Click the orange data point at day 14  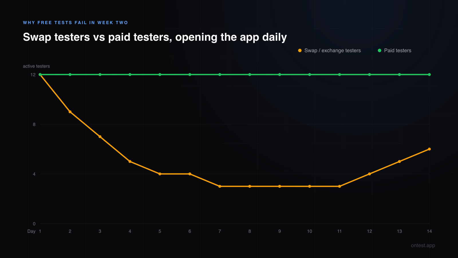click(429, 149)
